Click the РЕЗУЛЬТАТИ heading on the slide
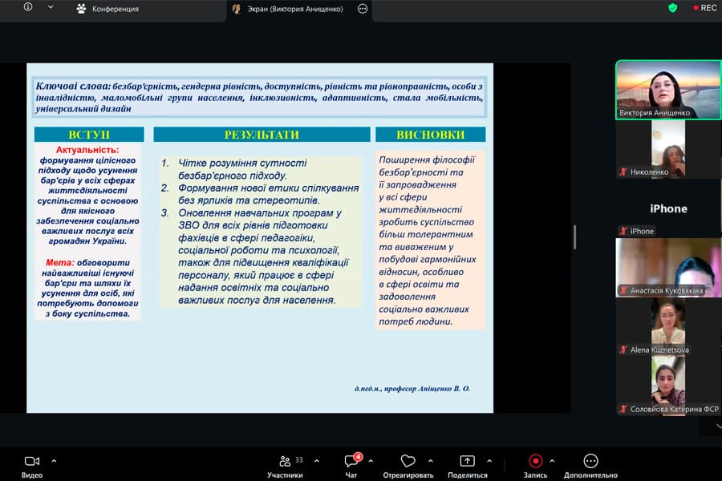Image resolution: width=722 pixels, height=481 pixels. click(x=262, y=135)
